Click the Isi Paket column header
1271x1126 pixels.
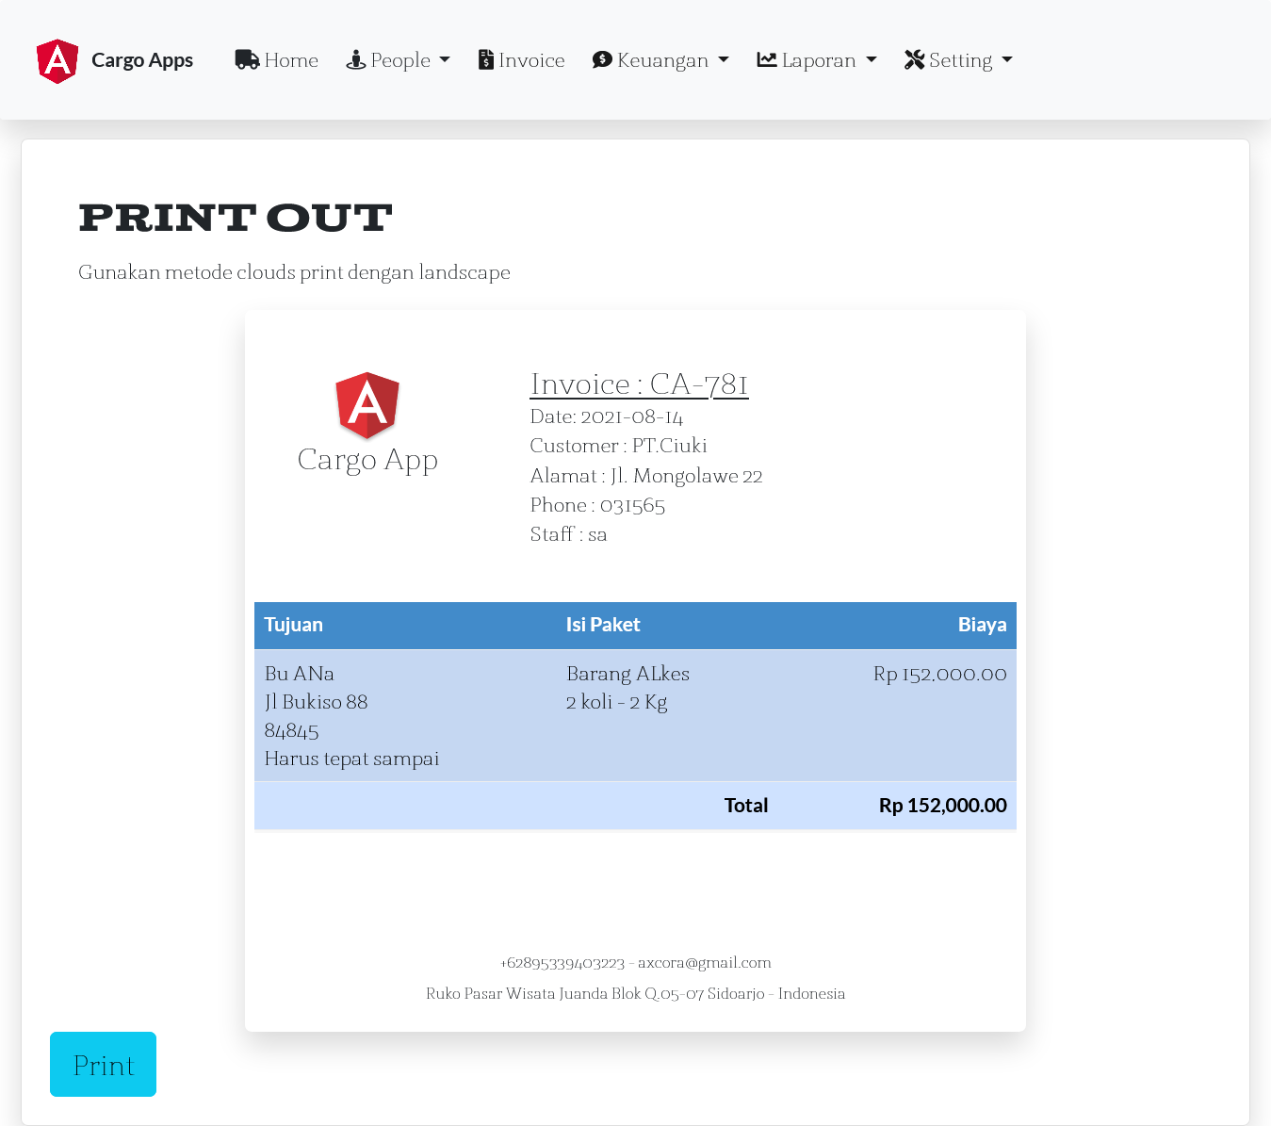(603, 625)
